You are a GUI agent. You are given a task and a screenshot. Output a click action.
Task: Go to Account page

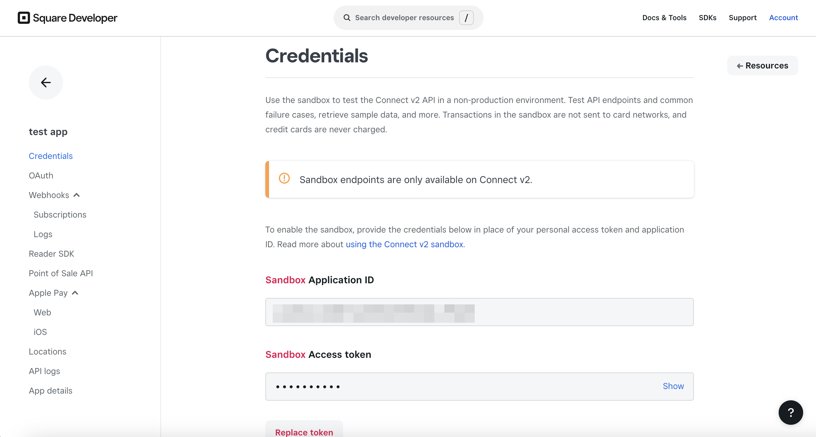click(783, 18)
